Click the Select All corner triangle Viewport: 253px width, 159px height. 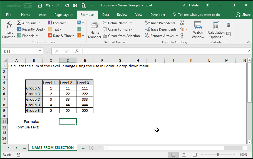tap(5, 61)
